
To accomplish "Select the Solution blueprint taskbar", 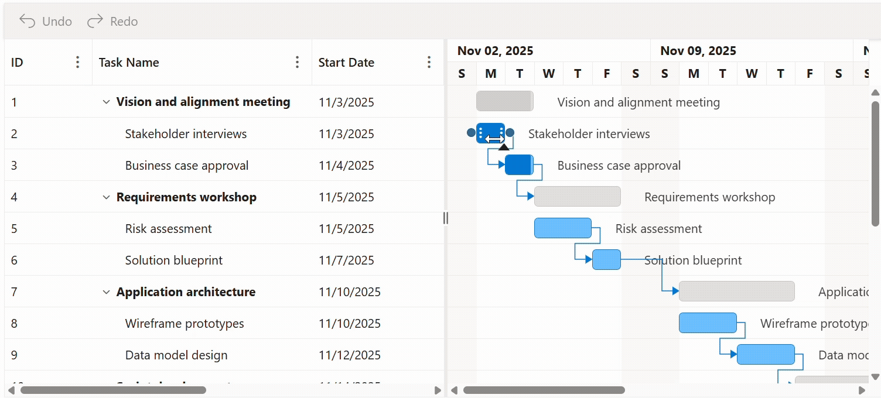I will click(x=606, y=259).
